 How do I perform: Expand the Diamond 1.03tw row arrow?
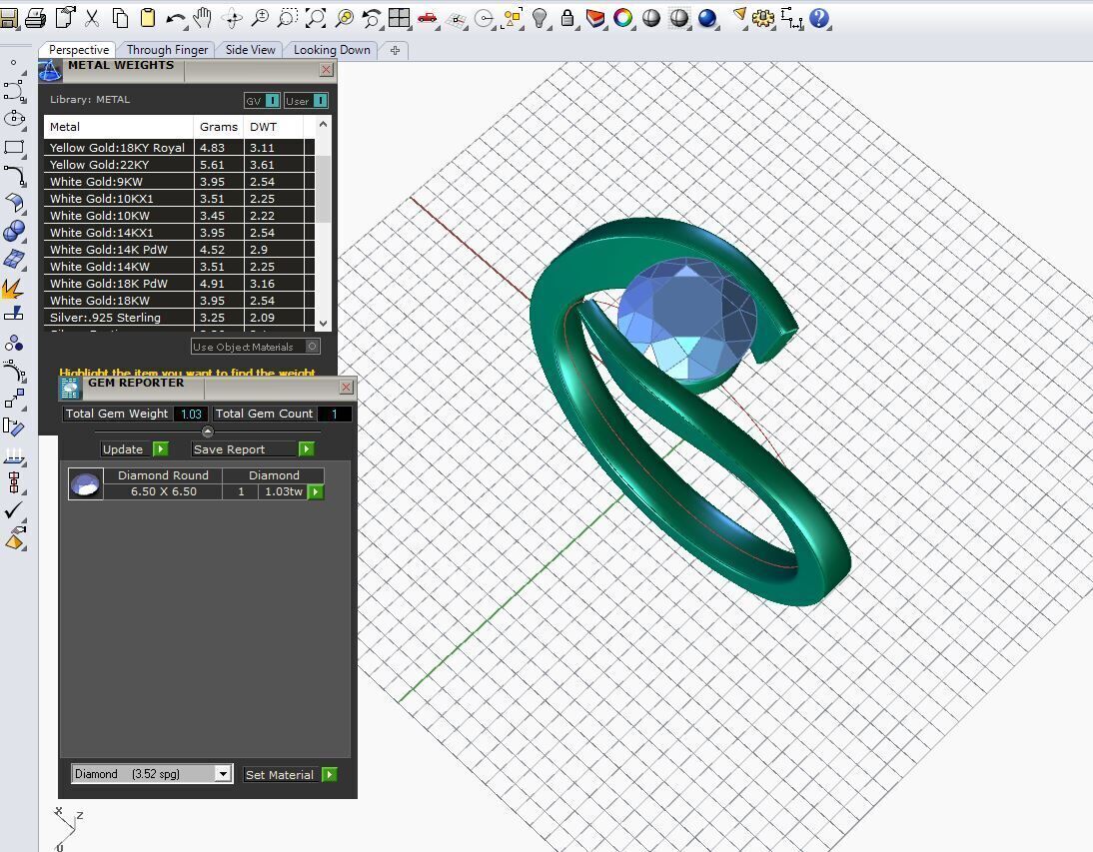[x=316, y=491]
